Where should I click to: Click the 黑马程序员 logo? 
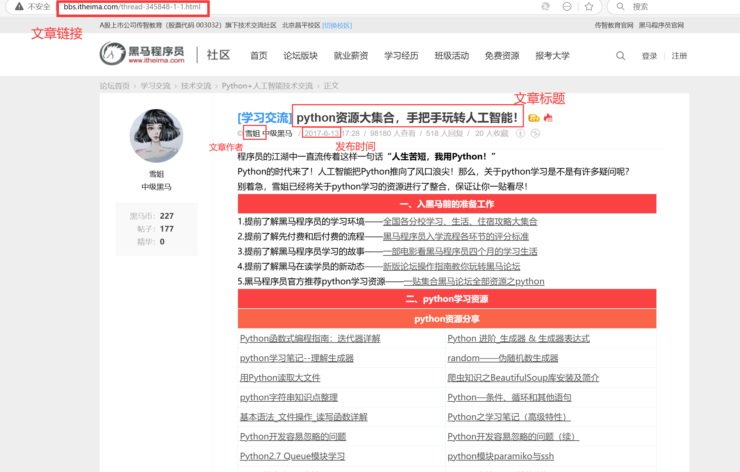tap(142, 54)
